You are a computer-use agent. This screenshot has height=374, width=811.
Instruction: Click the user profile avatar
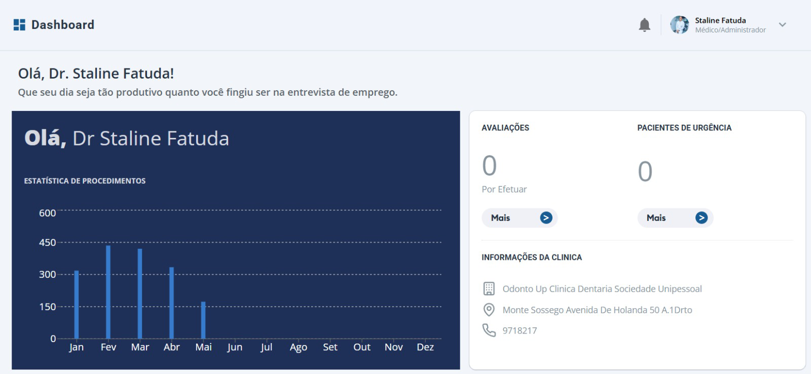(x=679, y=25)
